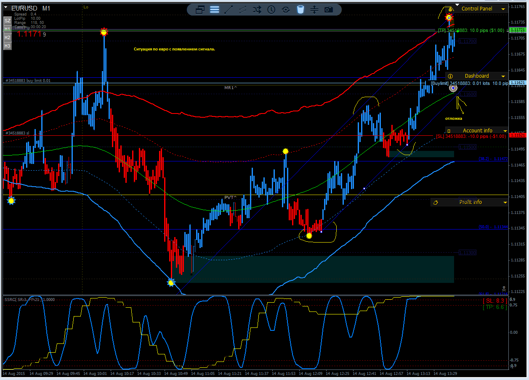Click the refresh icon beside Profit info

[436, 202]
